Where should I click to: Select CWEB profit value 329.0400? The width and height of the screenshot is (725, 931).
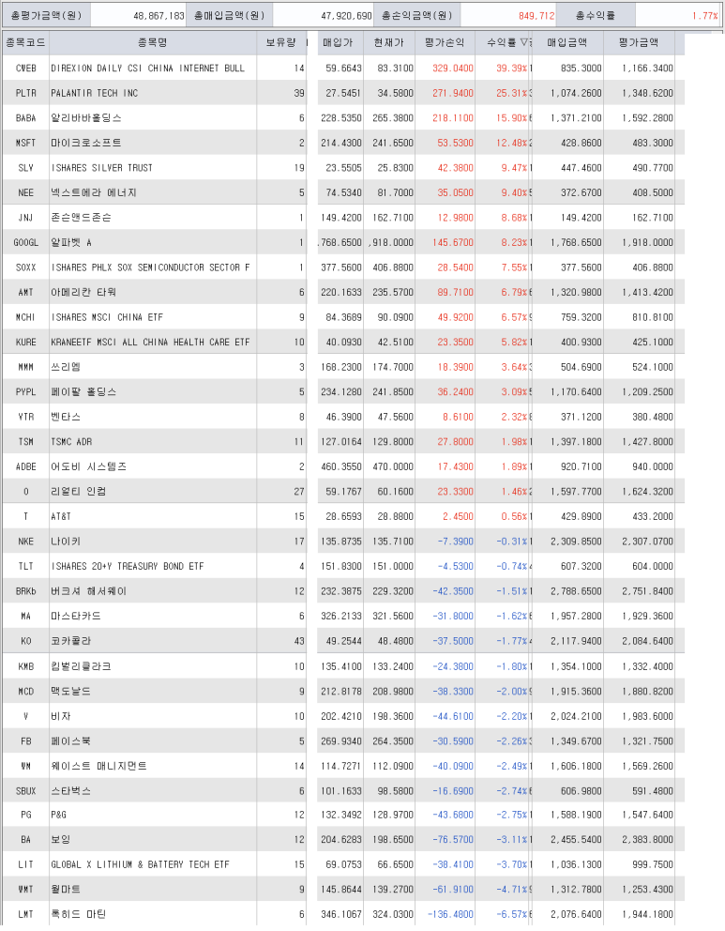point(453,69)
